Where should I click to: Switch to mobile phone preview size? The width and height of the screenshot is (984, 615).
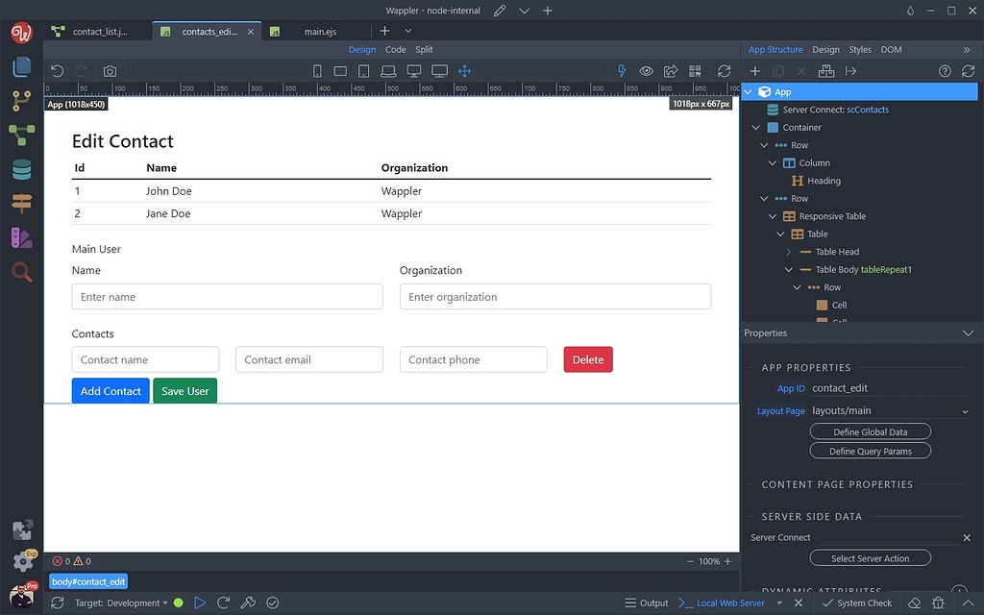pos(317,70)
